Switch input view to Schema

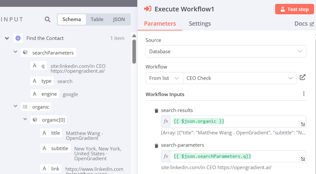pyautogui.click(x=72, y=19)
